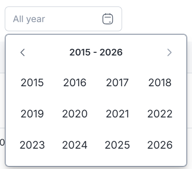Select the 2021 year option
This screenshot has width=192, height=169.
point(117,114)
